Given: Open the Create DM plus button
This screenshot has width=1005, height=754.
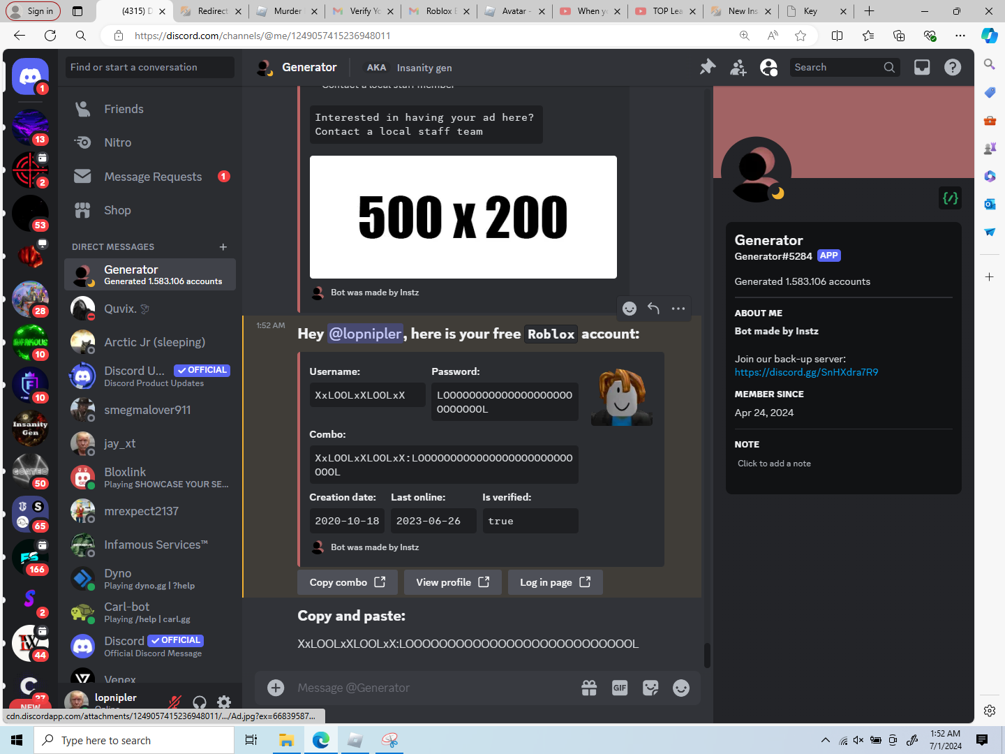Looking at the screenshot, I should tap(223, 247).
